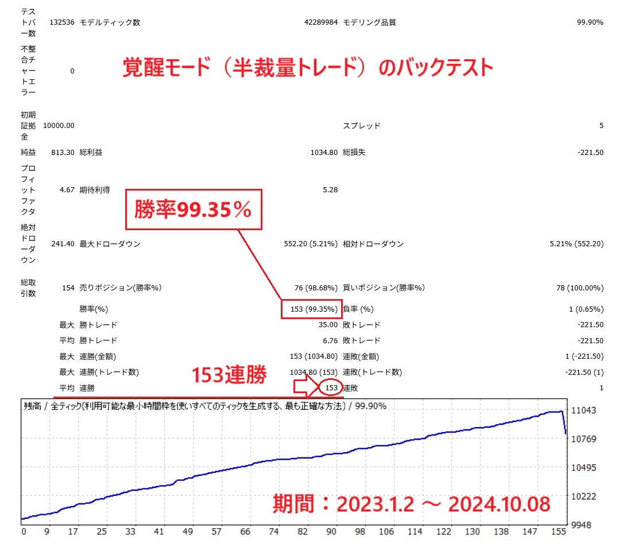
Task: Click the short positions value 76 (98.68%)
Action: pyautogui.click(x=316, y=288)
